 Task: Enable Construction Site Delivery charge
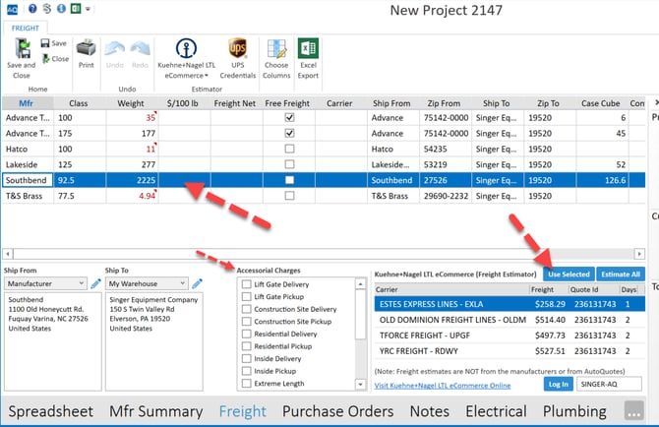pyautogui.click(x=247, y=309)
